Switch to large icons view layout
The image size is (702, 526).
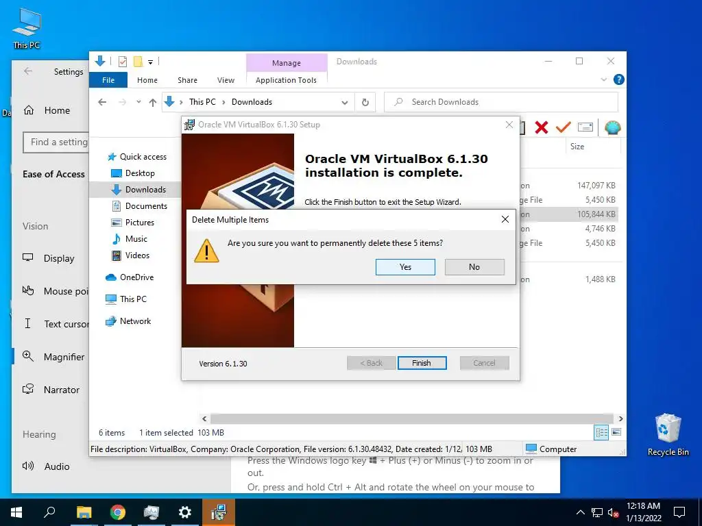coord(616,432)
